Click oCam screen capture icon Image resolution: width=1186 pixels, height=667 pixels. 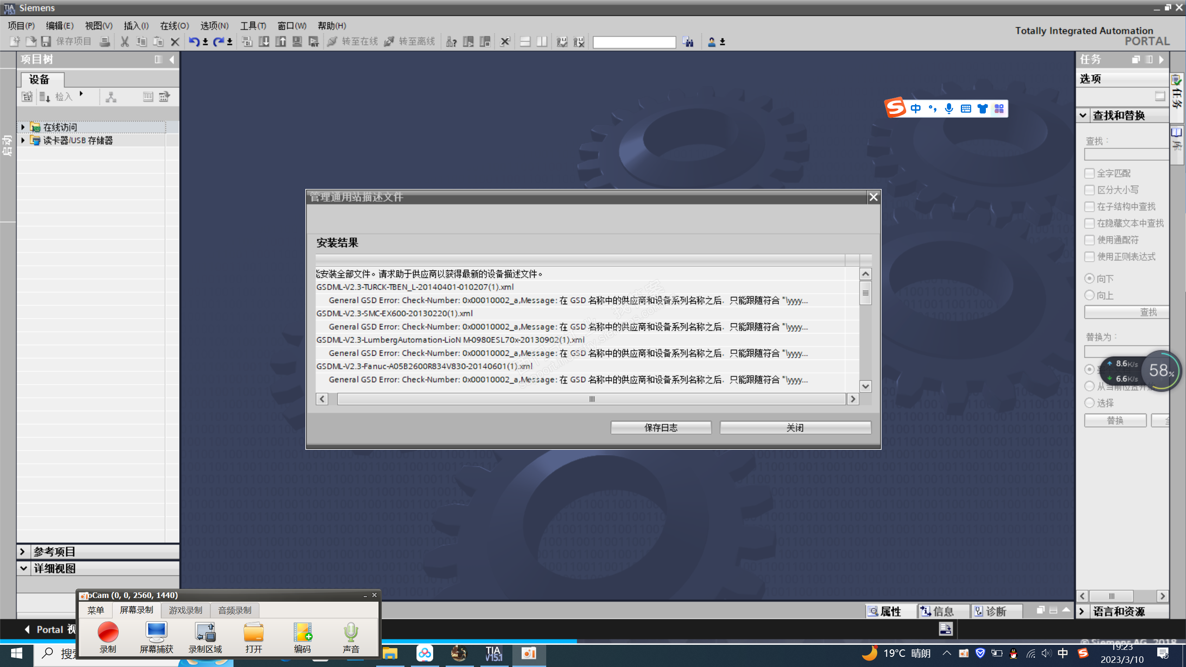tap(156, 632)
